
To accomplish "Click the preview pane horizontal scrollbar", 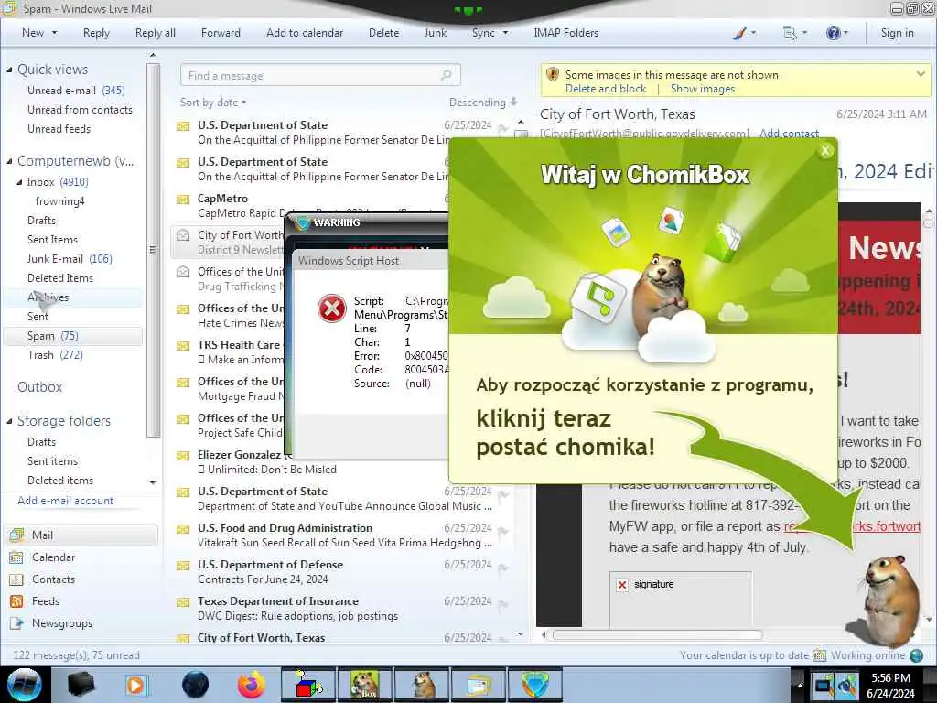I will coord(657,635).
